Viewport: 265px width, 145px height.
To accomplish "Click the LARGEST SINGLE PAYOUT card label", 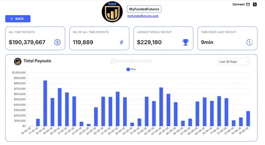I will coord(154,32).
